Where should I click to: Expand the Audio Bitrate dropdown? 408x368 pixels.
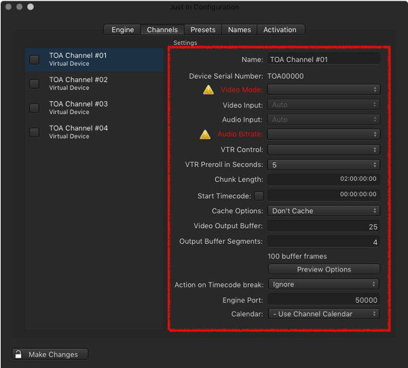324,134
